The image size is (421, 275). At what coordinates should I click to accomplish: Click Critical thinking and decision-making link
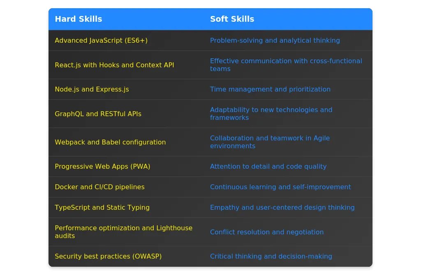(x=271, y=257)
